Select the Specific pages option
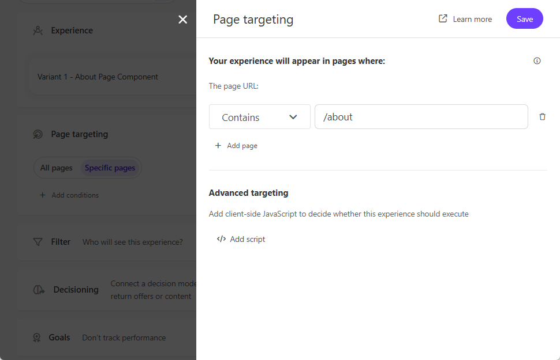Viewport: 560px width, 360px height. coord(110,168)
